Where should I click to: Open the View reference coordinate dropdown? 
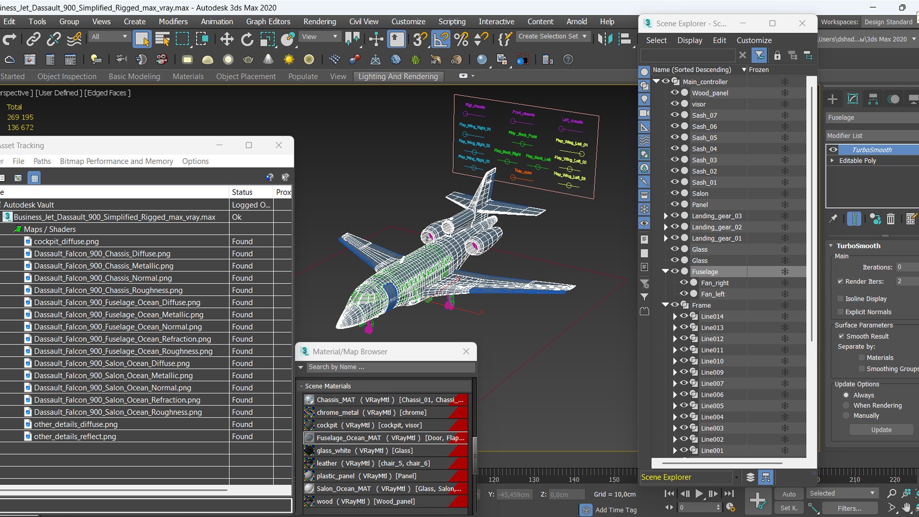point(320,37)
